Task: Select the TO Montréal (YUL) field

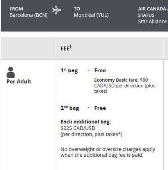Action: [x=91, y=12]
